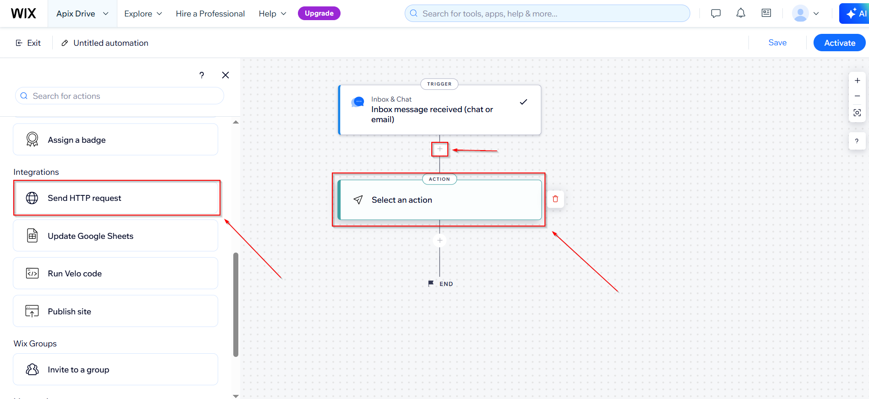Select the Invite to a group action

(115, 369)
